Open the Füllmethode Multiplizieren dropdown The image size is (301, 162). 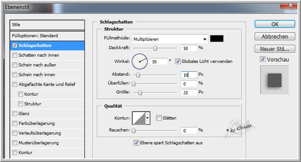coord(170,39)
